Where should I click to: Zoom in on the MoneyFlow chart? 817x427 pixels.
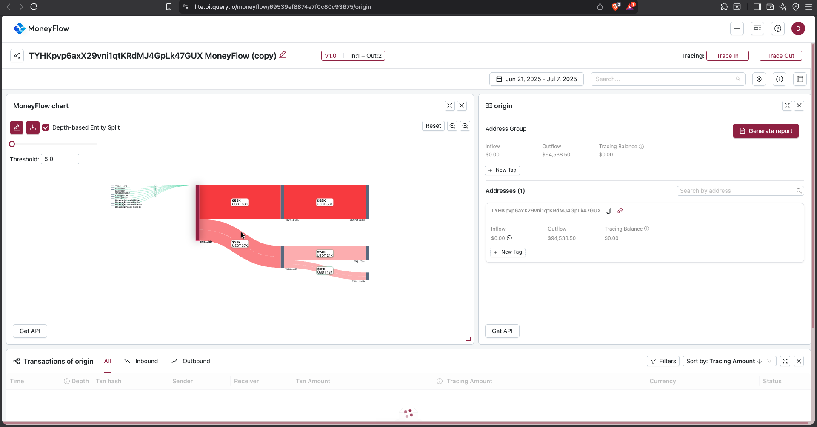point(452,126)
